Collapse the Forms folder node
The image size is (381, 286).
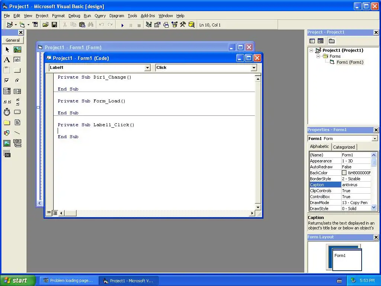click(x=318, y=56)
